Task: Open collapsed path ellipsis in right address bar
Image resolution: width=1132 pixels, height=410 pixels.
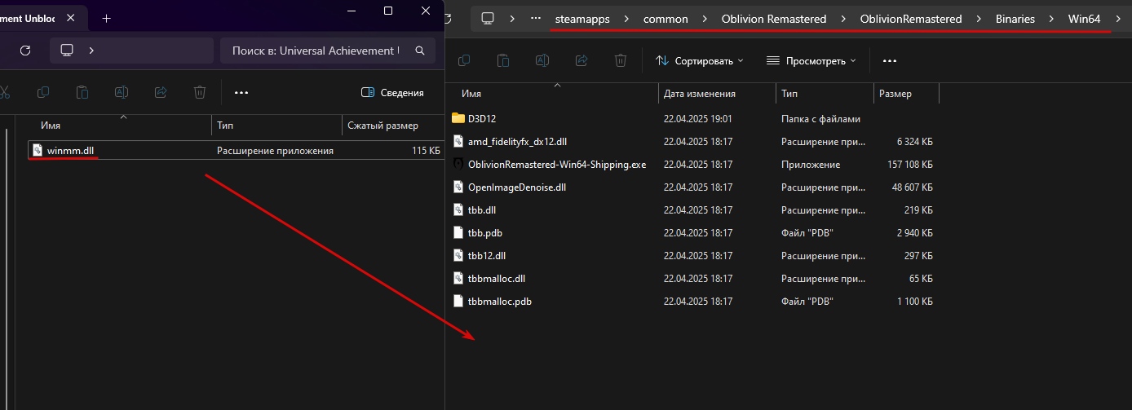Action: [536, 18]
